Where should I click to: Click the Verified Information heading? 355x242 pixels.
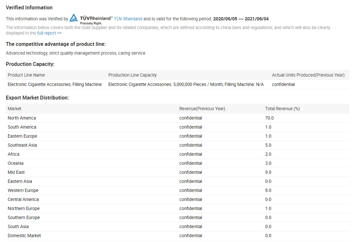point(29,7)
